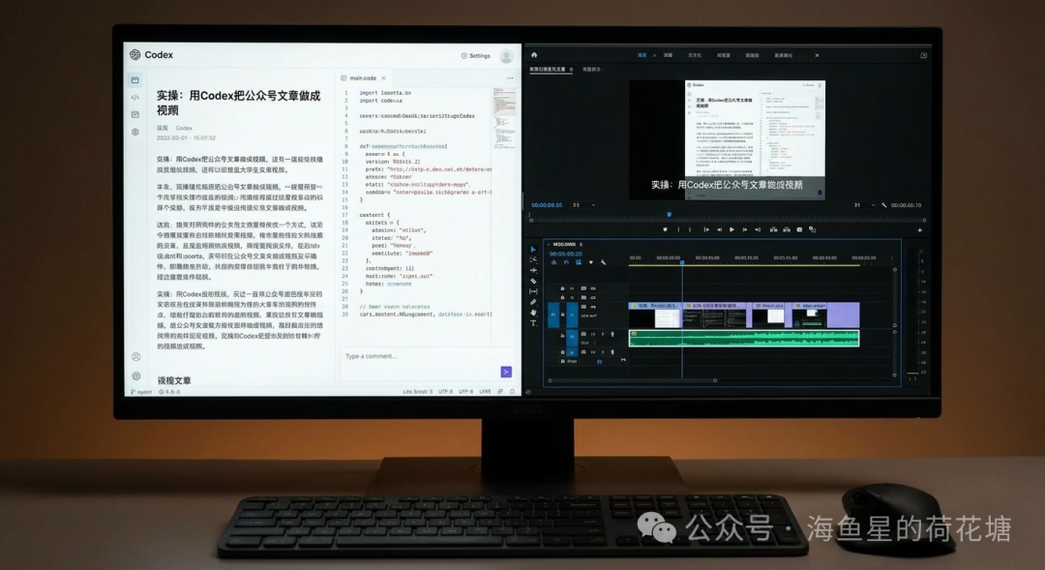Image resolution: width=1045 pixels, height=570 pixels.
Task: Click the user account icon at Codex sidebar bottom
Action: pyautogui.click(x=136, y=357)
